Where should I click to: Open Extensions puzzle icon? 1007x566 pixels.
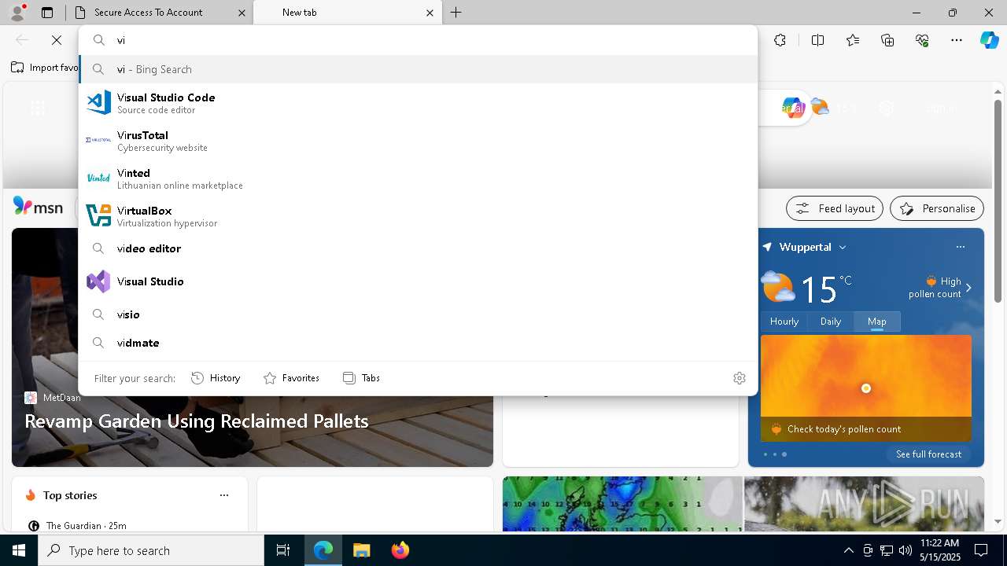pos(780,40)
